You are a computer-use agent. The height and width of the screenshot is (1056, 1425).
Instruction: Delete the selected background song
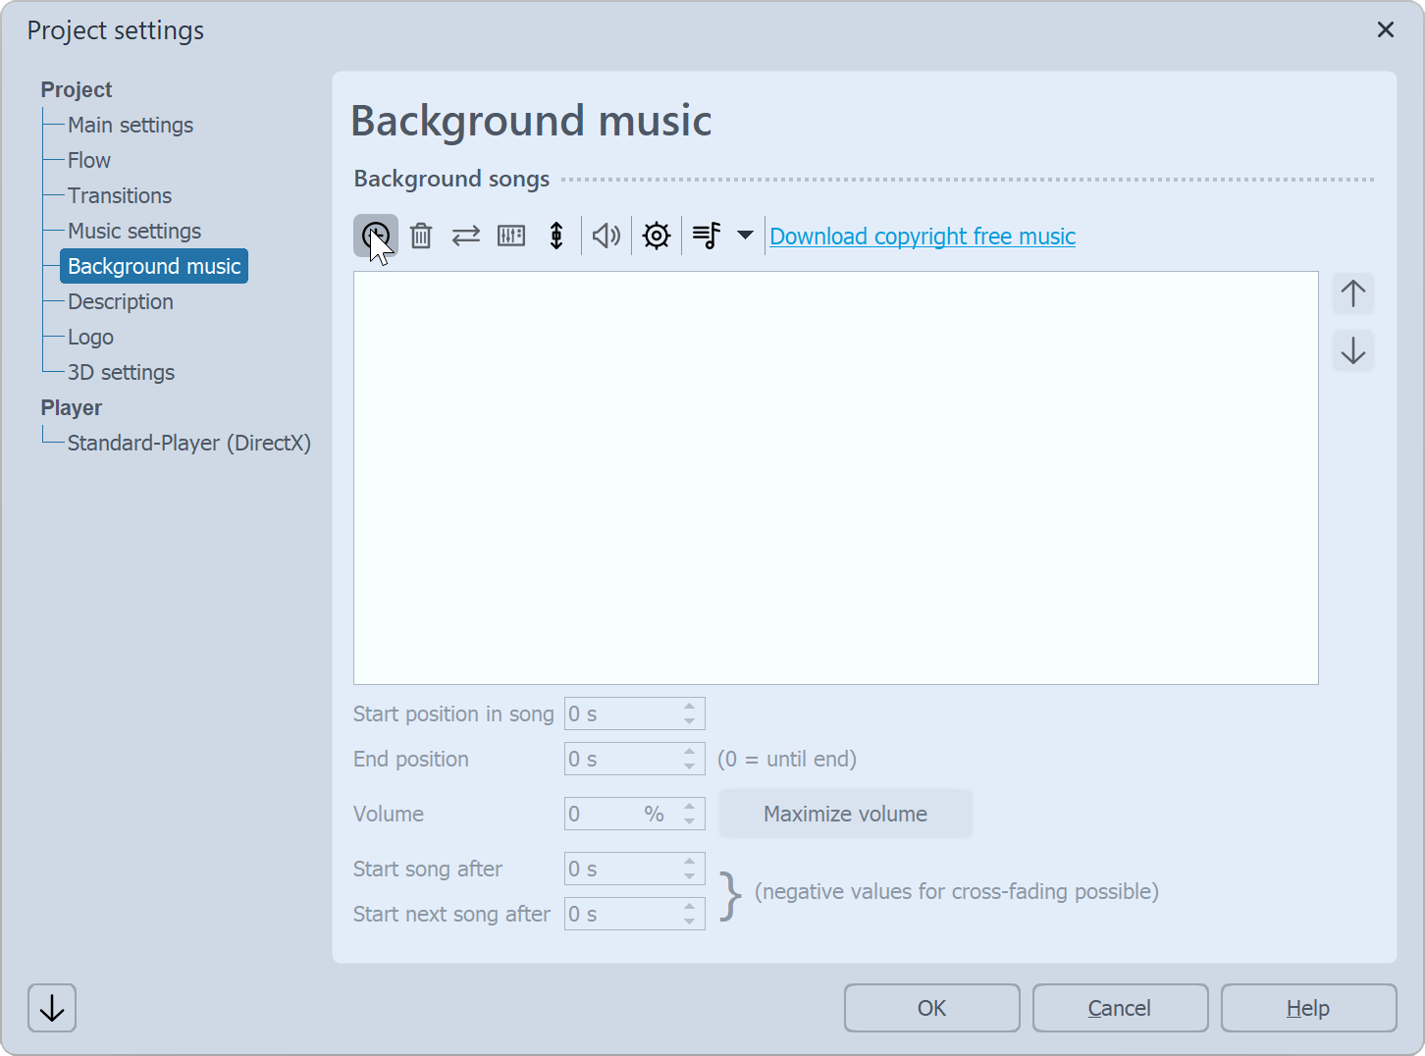coord(420,236)
